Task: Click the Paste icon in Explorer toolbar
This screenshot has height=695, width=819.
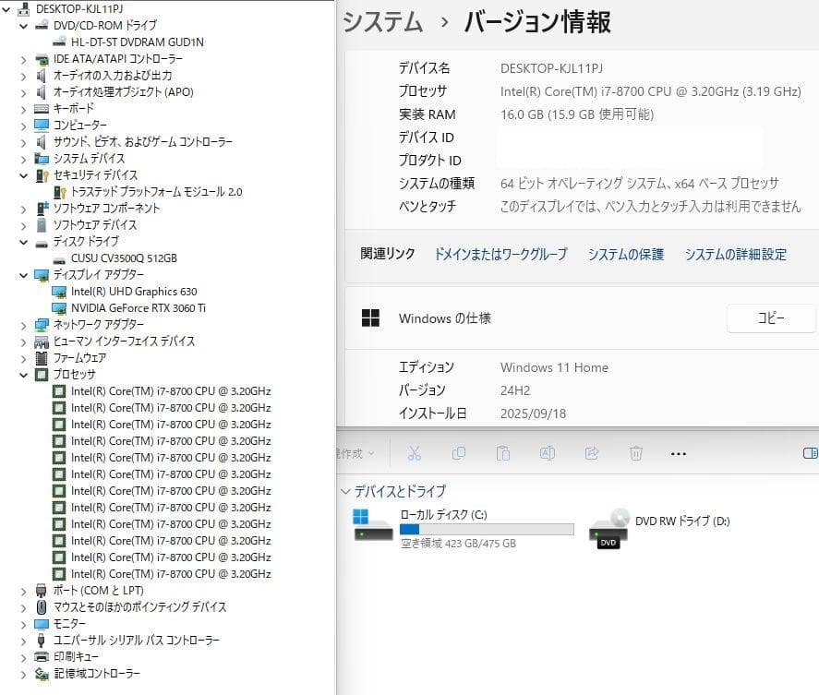Action: pyautogui.click(x=503, y=453)
